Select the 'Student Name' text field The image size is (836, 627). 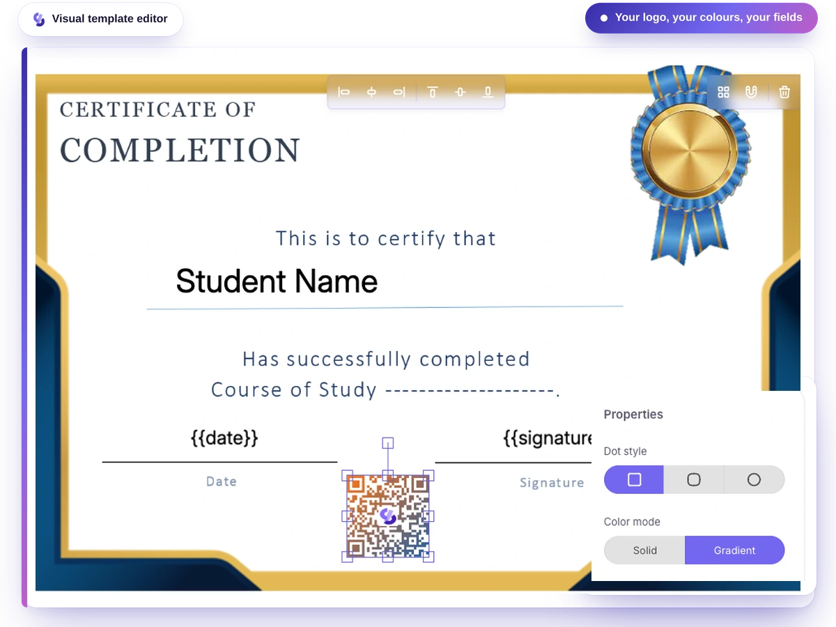pos(277,281)
